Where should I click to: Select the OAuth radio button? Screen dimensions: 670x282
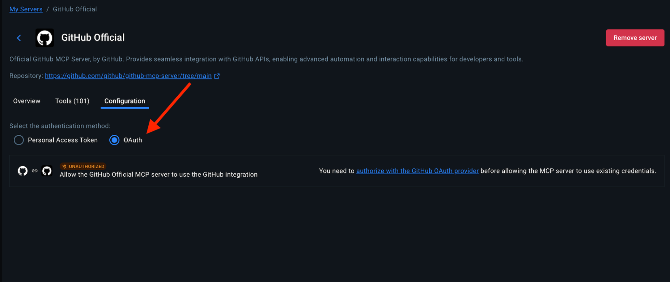coord(114,140)
